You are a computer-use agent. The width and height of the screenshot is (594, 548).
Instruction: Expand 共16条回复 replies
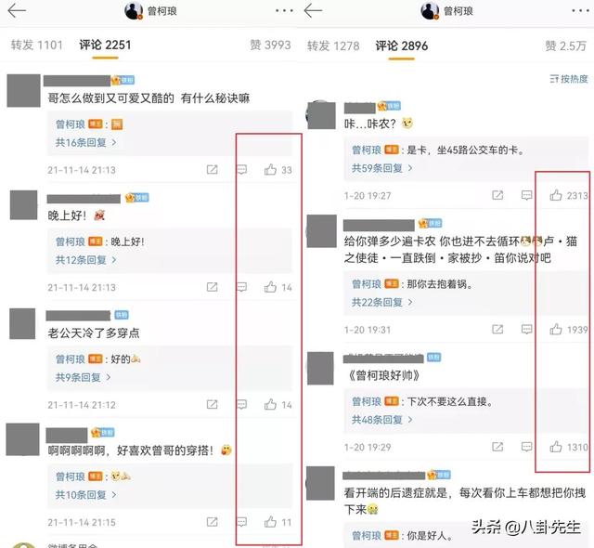[86, 142]
